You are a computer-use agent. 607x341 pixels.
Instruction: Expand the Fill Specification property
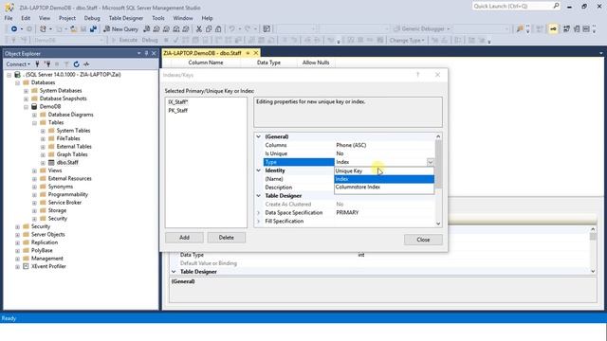coord(258,221)
